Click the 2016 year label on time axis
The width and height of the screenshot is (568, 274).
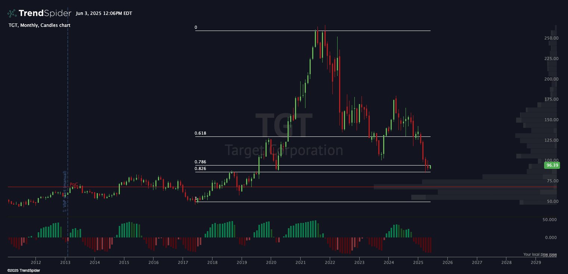point(153,262)
